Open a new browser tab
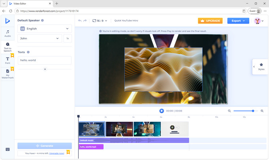 (x=57, y=4)
